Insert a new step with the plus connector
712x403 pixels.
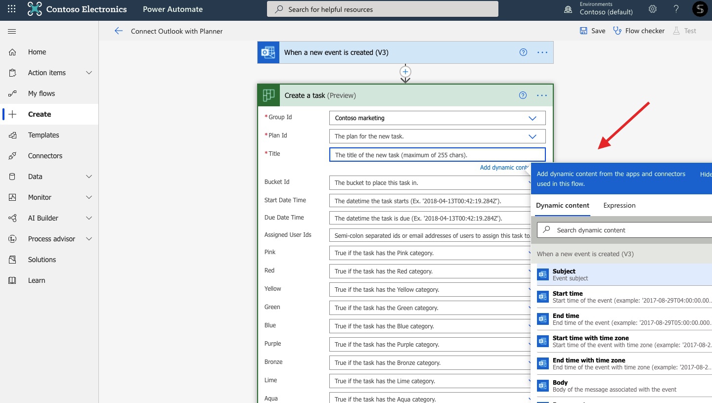coord(405,72)
